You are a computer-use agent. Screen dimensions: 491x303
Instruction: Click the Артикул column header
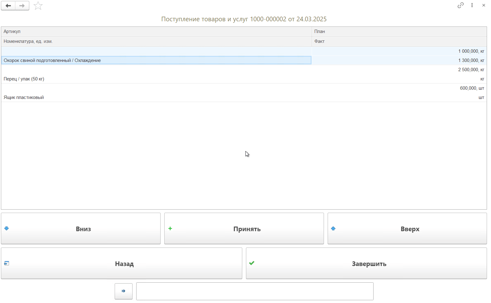[x=156, y=31]
